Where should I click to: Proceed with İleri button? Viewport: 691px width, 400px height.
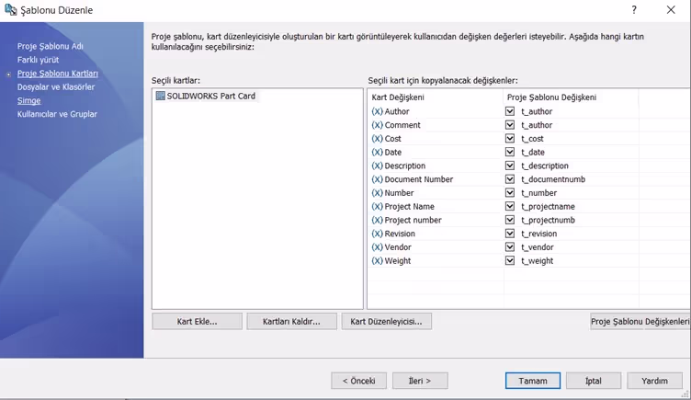420,381
